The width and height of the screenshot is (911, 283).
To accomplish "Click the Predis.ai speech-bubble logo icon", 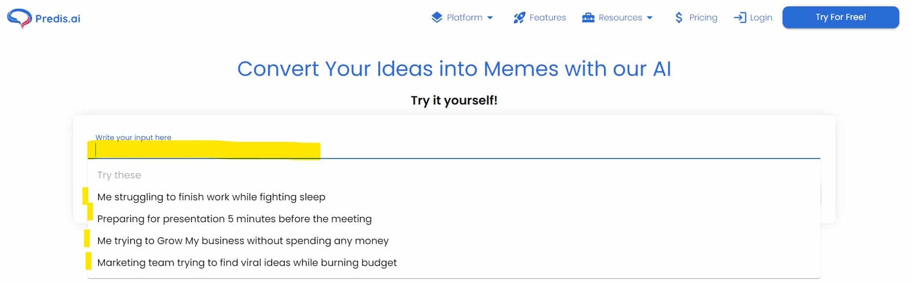I will pos(19,18).
